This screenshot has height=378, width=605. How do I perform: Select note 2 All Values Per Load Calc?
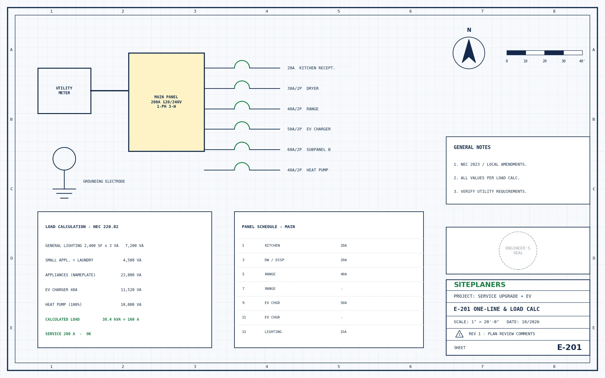click(487, 178)
